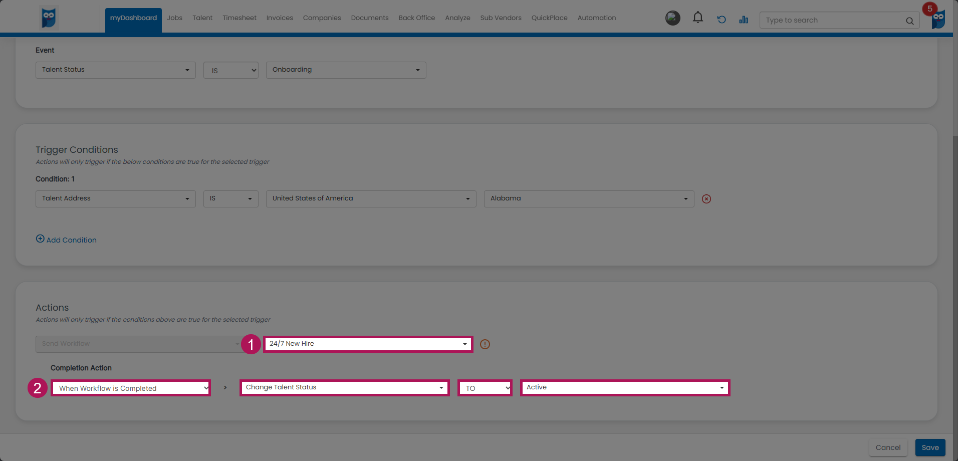Expand the United States of America dropdown
The width and height of the screenshot is (958, 461).
371,199
